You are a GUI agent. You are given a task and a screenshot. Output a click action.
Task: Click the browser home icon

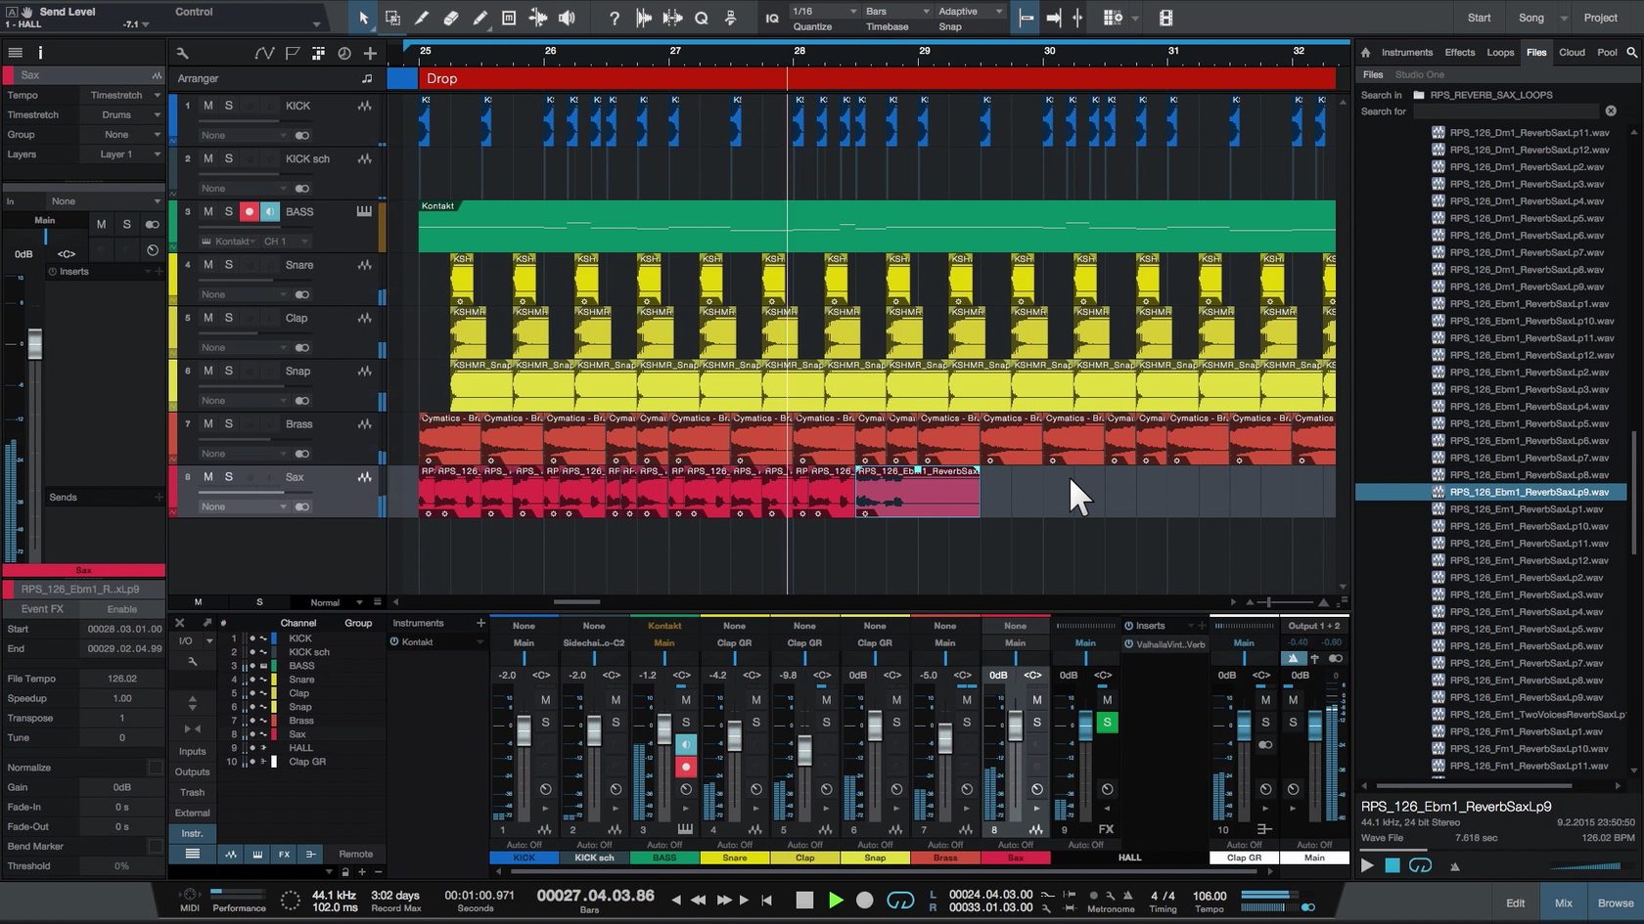pos(1365,53)
